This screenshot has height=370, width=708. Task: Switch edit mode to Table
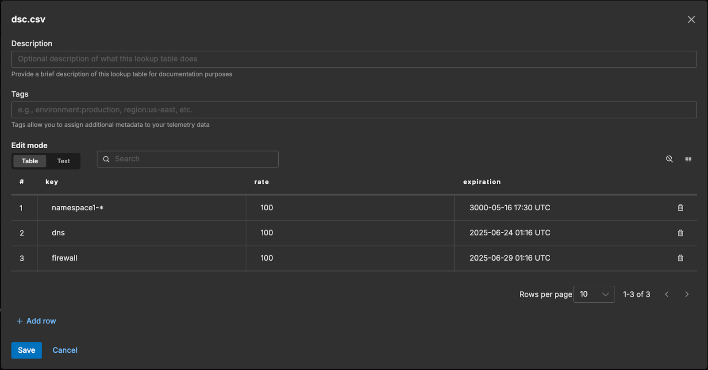click(x=30, y=161)
